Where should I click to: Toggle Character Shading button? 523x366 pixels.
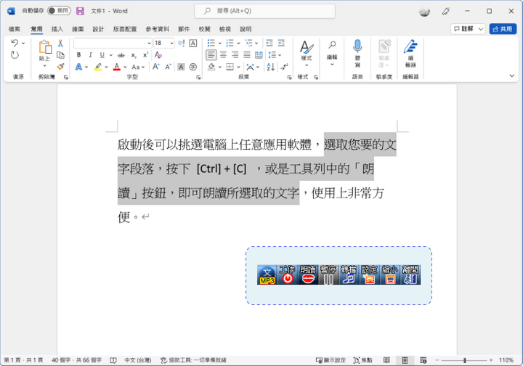(181, 67)
